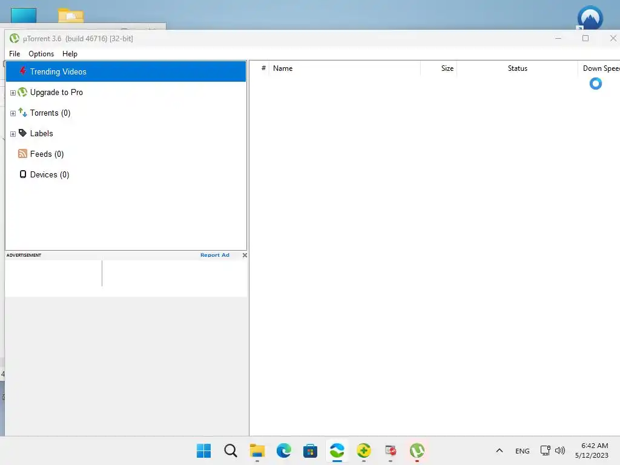Expand the Labels tree node

(13, 134)
